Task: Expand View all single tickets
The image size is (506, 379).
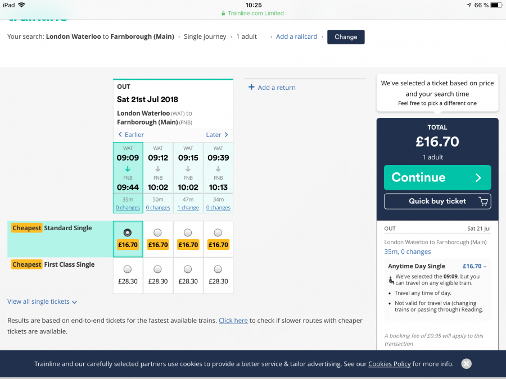Action: 42,302
